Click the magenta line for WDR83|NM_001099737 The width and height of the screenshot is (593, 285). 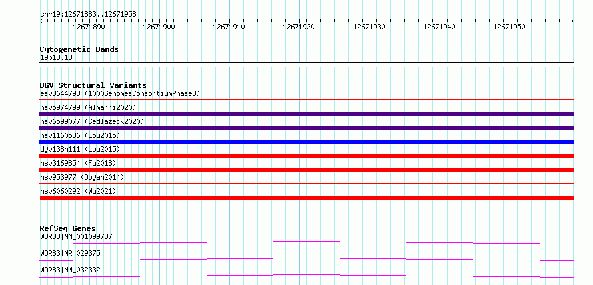click(306, 242)
